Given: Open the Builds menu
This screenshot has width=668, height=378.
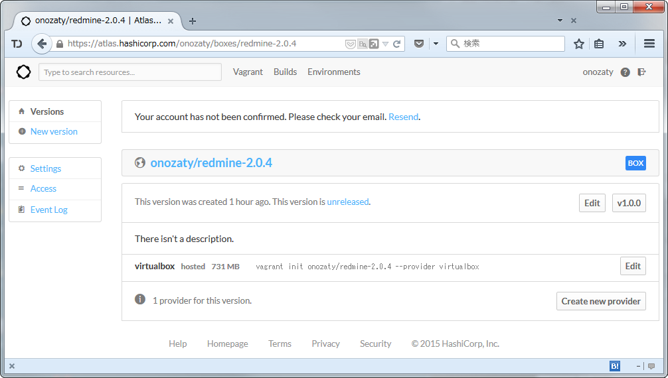Looking at the screenshot, I should 285,72.
